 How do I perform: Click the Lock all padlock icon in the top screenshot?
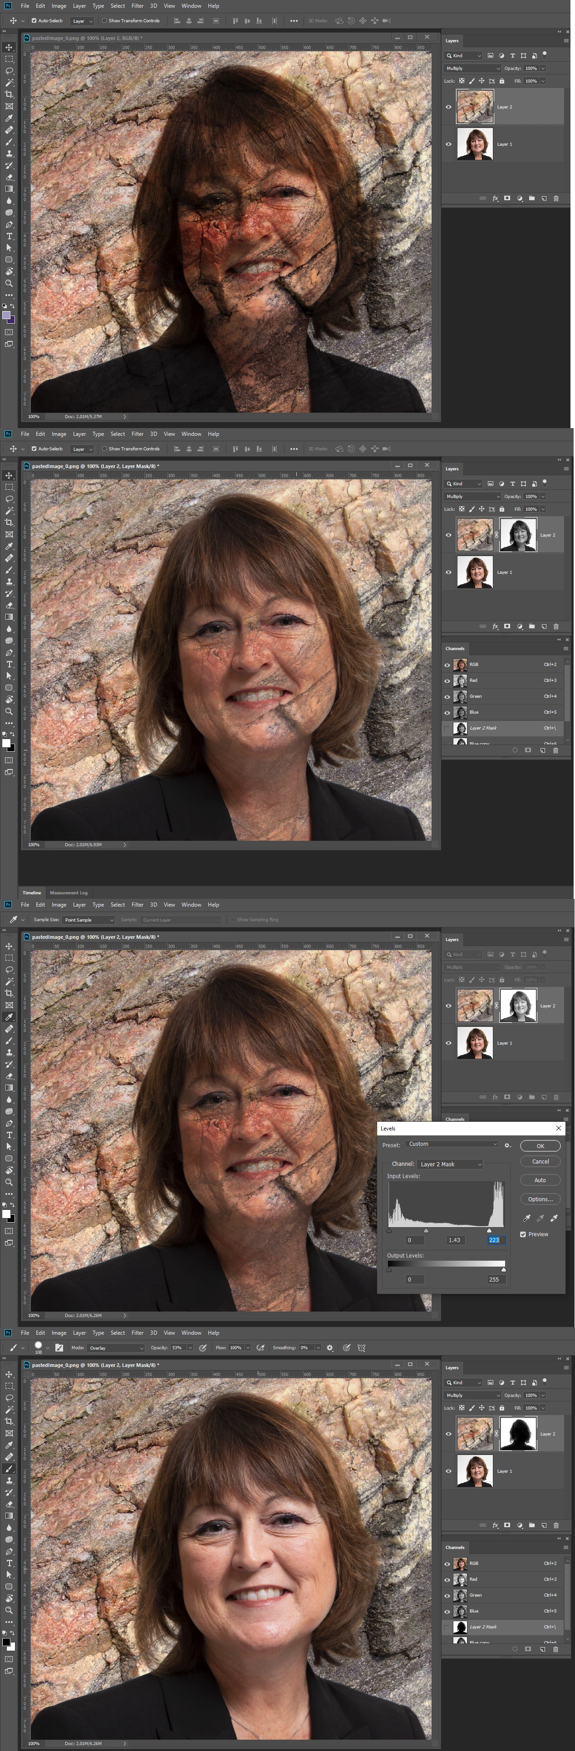(x=501, y=81)
